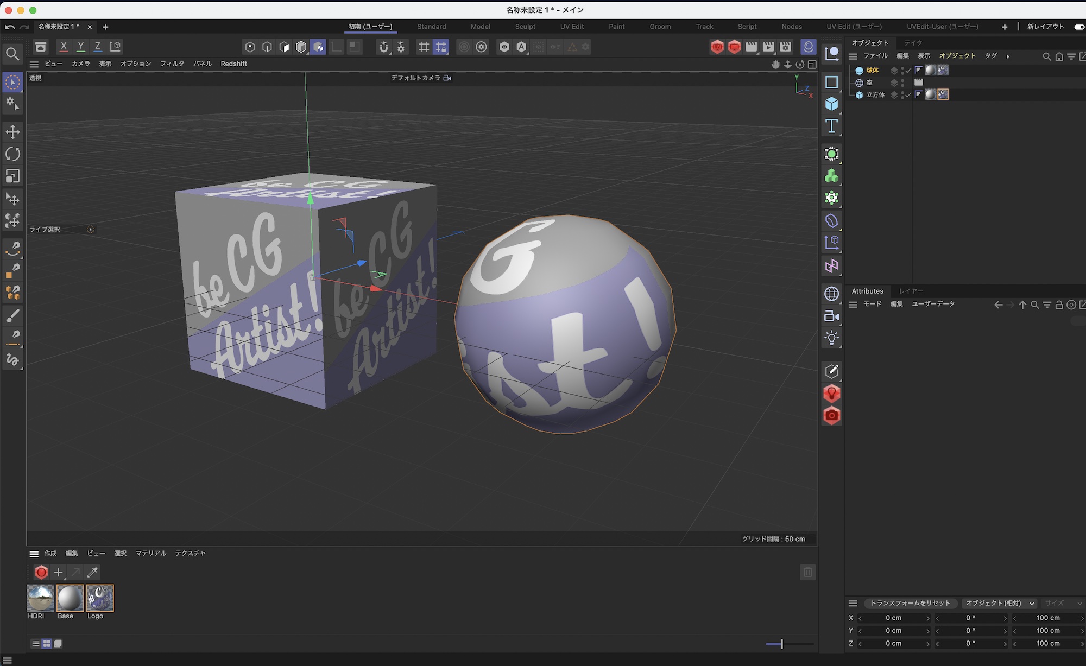This screenshot has width=1086, height=666.
Task: Toggle X axis lock
Action: [x=64, y=47]
